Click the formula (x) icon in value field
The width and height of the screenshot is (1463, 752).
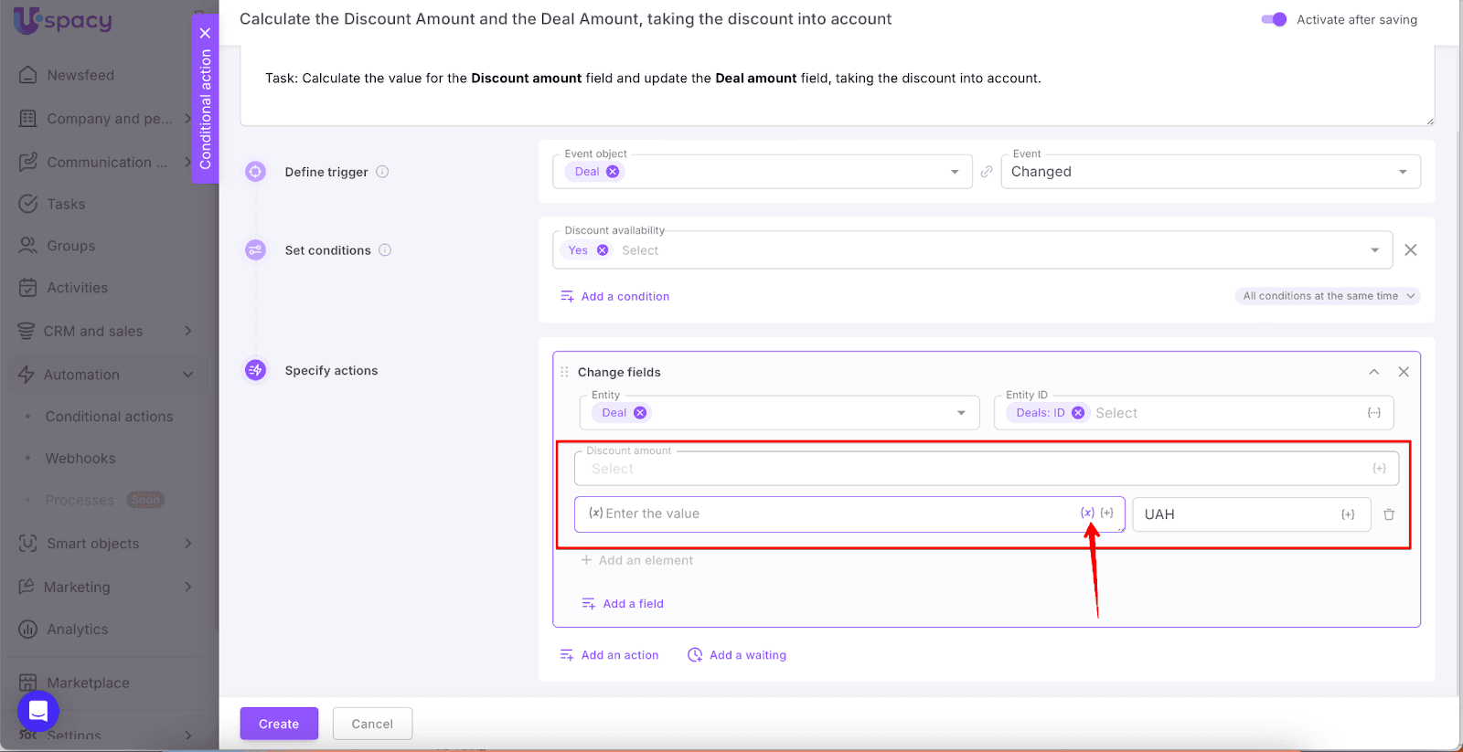(x=1087, y=513)
